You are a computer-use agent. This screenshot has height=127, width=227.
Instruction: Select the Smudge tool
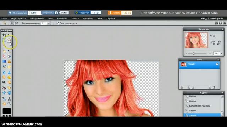click(4, 78)
